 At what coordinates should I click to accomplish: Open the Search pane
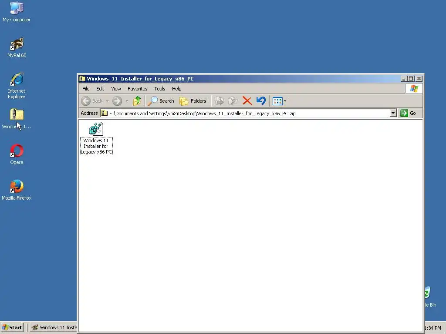tap(161, 101)
